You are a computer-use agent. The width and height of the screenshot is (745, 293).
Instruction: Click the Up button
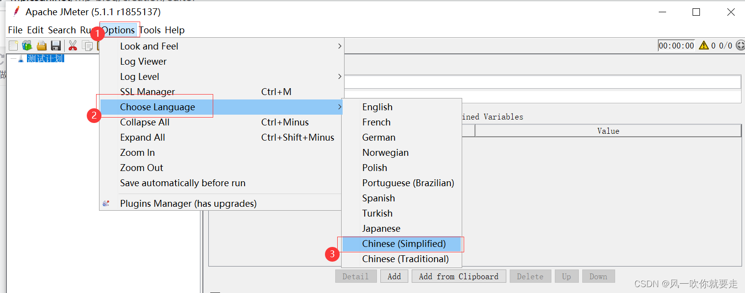point(567,276)
